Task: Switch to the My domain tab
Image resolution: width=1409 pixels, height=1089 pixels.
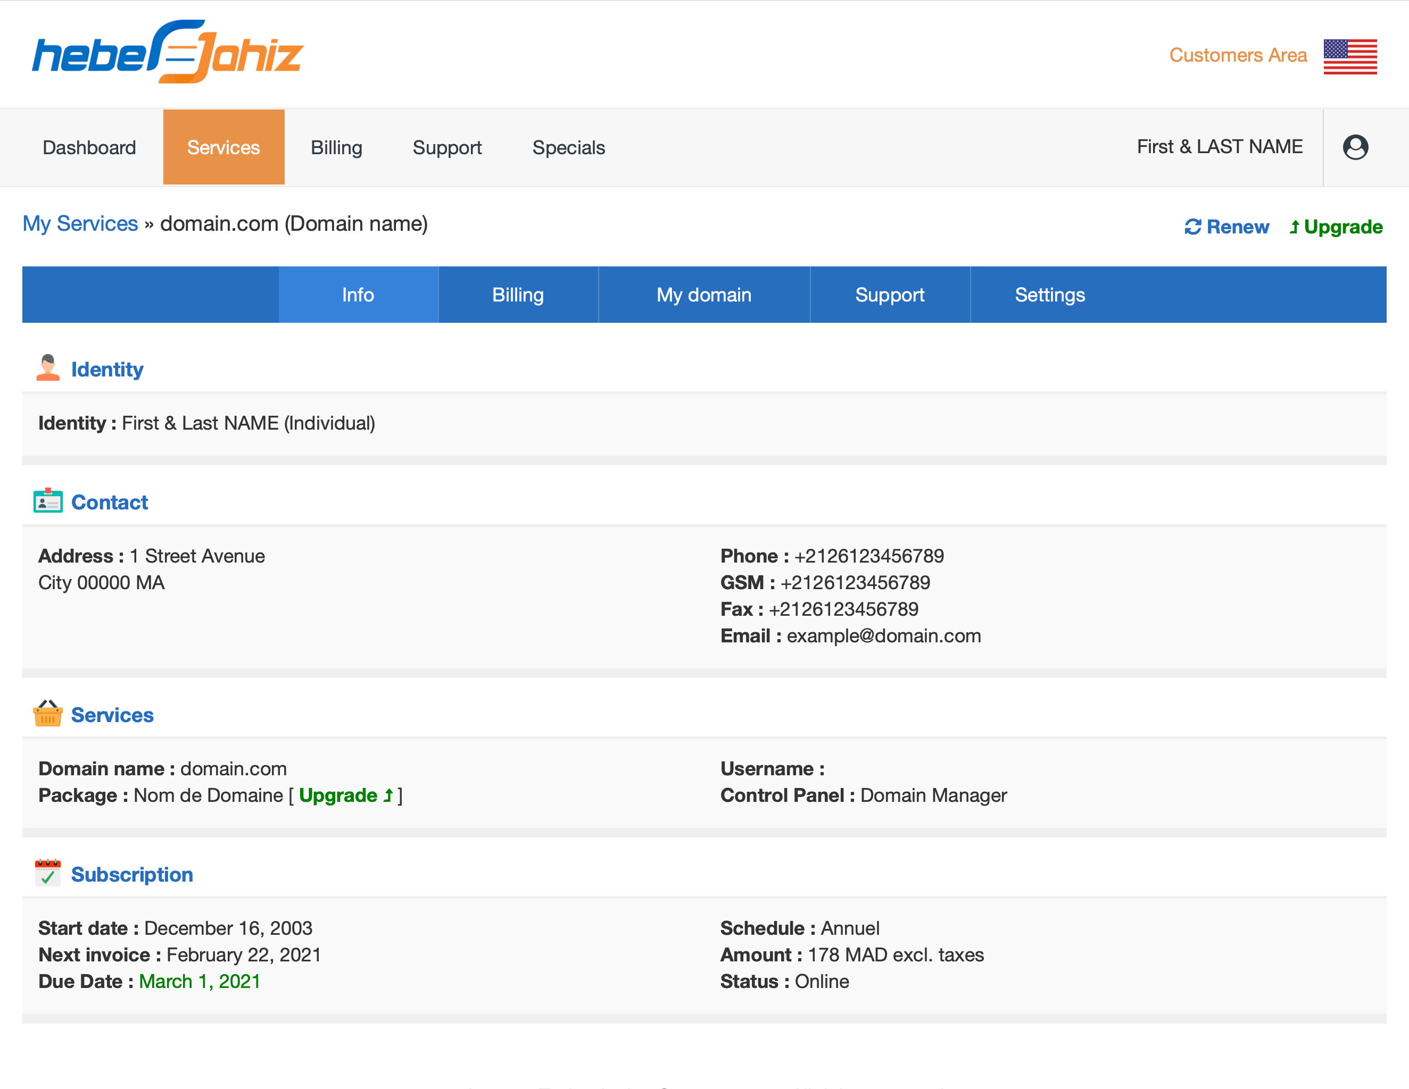Action: tap(704, 295)
